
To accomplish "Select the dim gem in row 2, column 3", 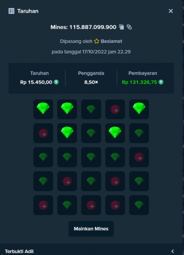I will click(x=91, y=133).
